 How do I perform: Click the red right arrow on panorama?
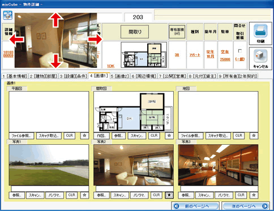coord(95,40)
